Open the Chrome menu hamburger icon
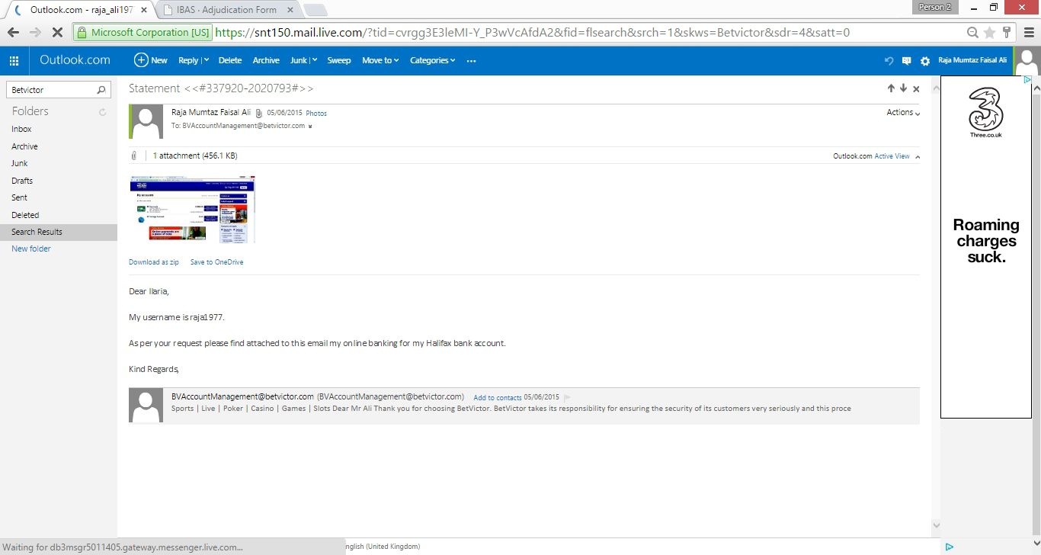The image size is (1041, 555). [x=1027, y=33]
